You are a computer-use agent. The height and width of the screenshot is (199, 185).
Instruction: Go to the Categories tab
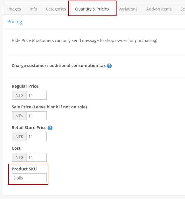pos(56,9)
